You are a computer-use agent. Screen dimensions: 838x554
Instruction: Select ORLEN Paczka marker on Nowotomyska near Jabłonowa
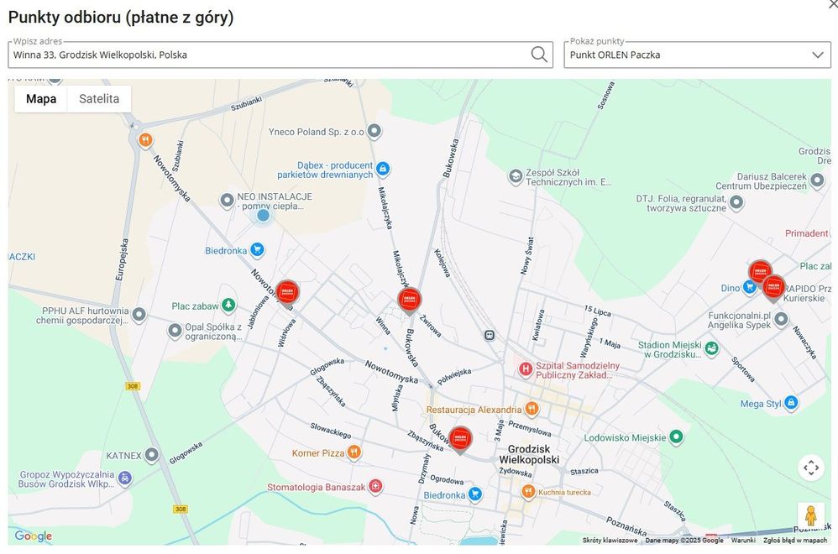click(287, 293)
